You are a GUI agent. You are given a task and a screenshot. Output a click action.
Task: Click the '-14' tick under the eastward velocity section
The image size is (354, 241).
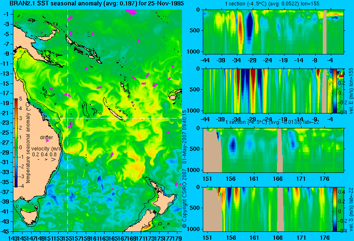click(x=299, y=119)
